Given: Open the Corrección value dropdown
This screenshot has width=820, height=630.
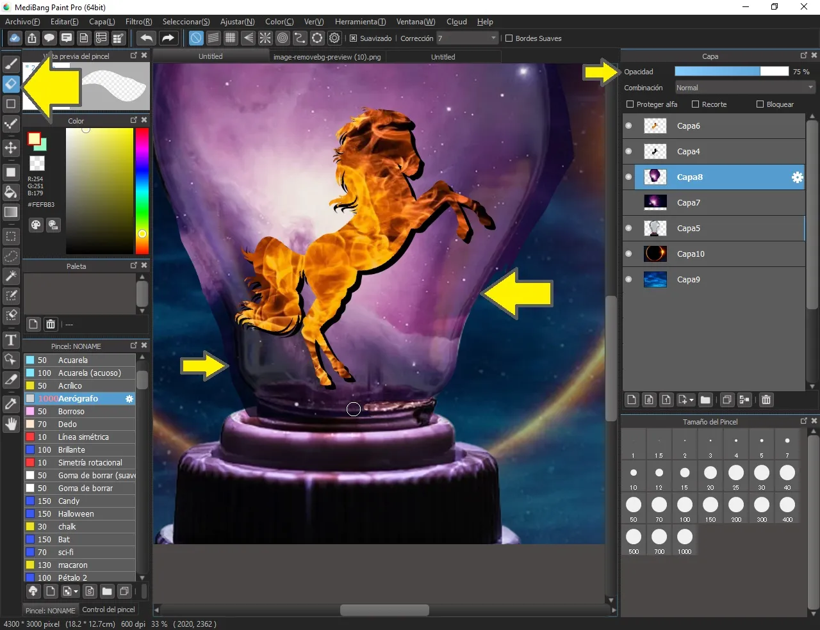Looking at the screenshot, I should tap(467, 38).
